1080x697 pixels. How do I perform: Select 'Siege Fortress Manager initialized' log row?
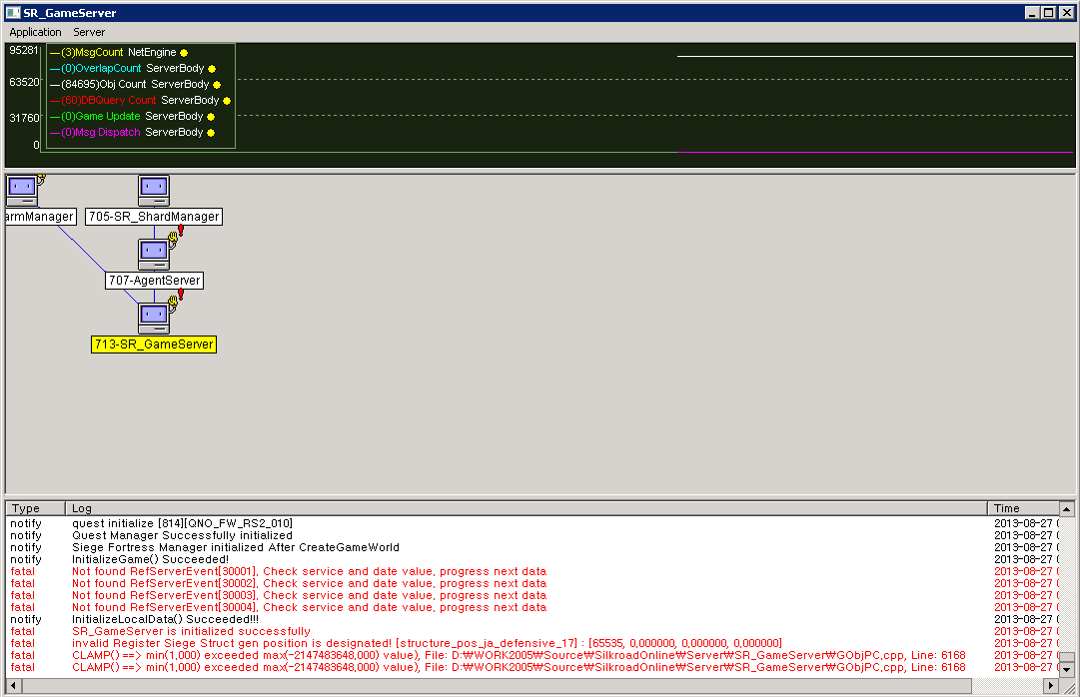pos(532,547)
